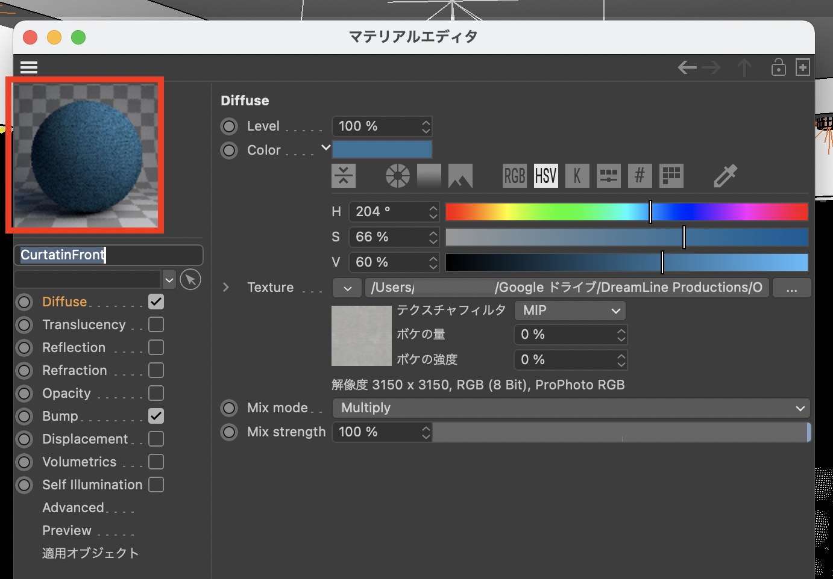Open the color swatches grid icon

[671, 176]
